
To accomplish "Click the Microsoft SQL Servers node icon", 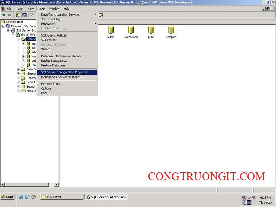I will pyautogui.click(x=8, y=26).
